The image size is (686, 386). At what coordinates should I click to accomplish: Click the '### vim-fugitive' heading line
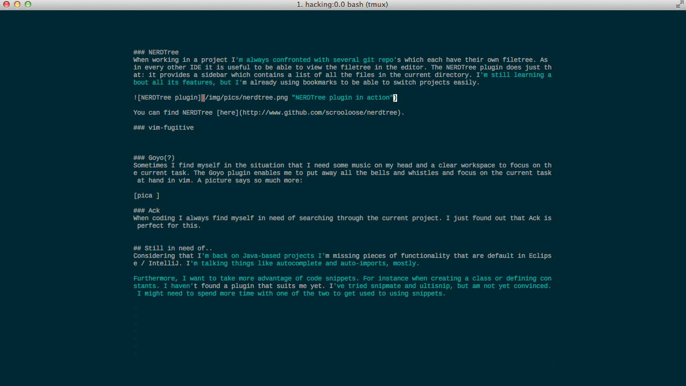click(x=164, y=128)
